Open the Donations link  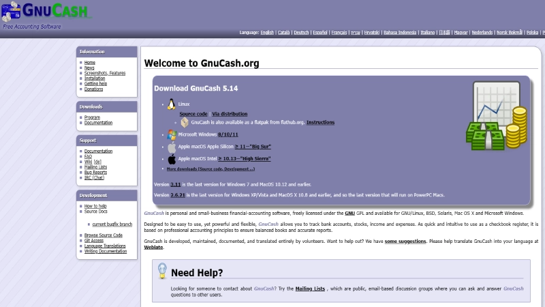(x=93, y=89)
